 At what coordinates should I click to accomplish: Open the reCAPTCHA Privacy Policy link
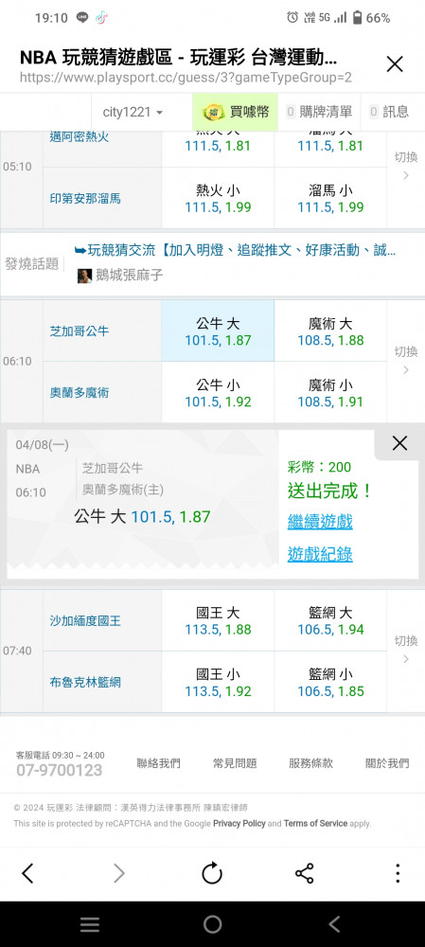pos(239,823)
